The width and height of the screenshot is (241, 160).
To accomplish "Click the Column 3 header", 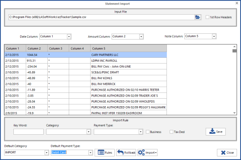I will click(x=58, y=48).
